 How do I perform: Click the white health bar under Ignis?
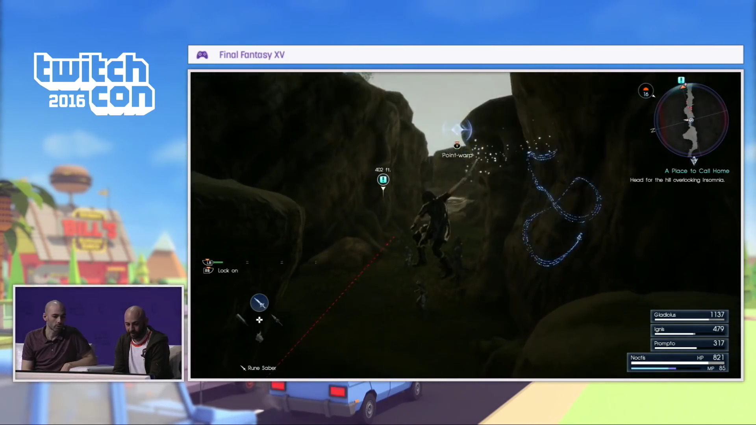(674, 334)
